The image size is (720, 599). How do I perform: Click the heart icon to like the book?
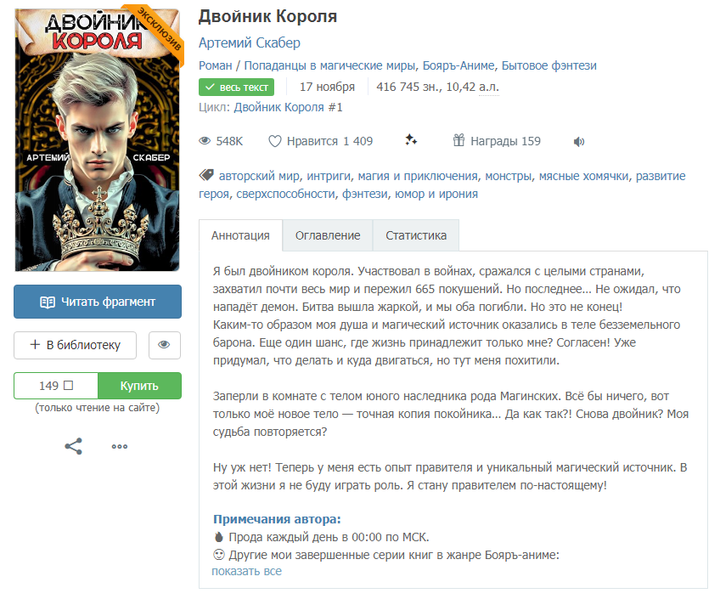pos(274,141)
